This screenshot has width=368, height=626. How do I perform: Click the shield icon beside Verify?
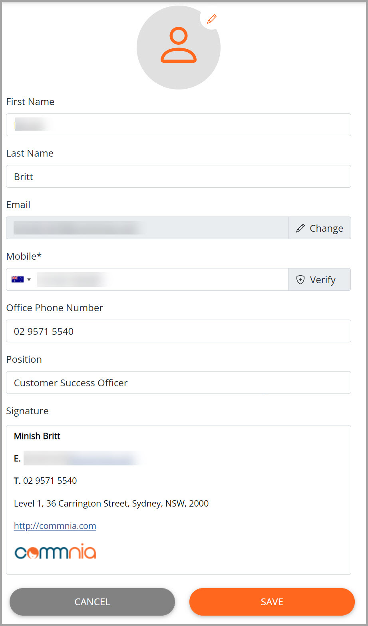tap(300, 280)
